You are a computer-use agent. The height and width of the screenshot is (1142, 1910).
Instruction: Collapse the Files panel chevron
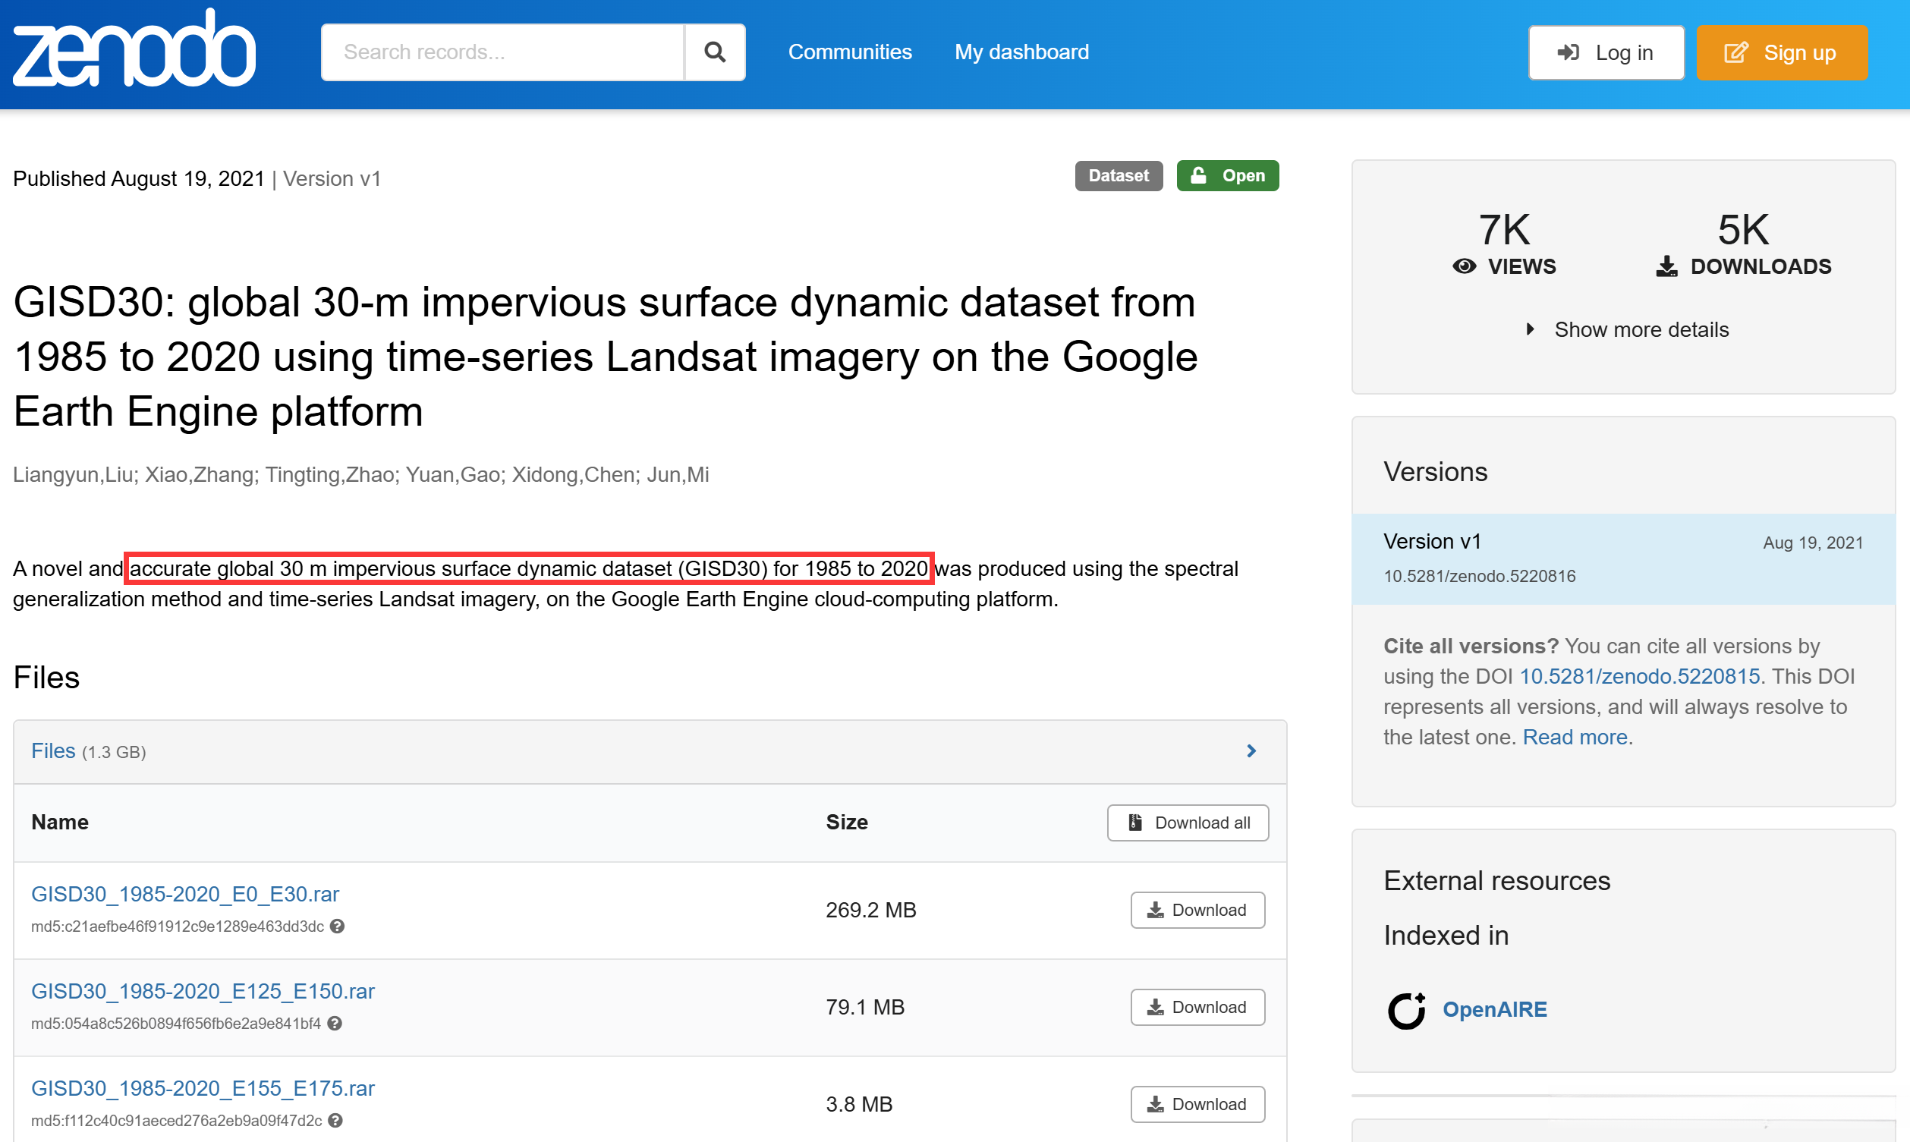coord(1251,751)
